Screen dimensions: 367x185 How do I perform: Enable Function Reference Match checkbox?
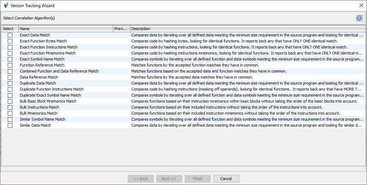point(10,65)
